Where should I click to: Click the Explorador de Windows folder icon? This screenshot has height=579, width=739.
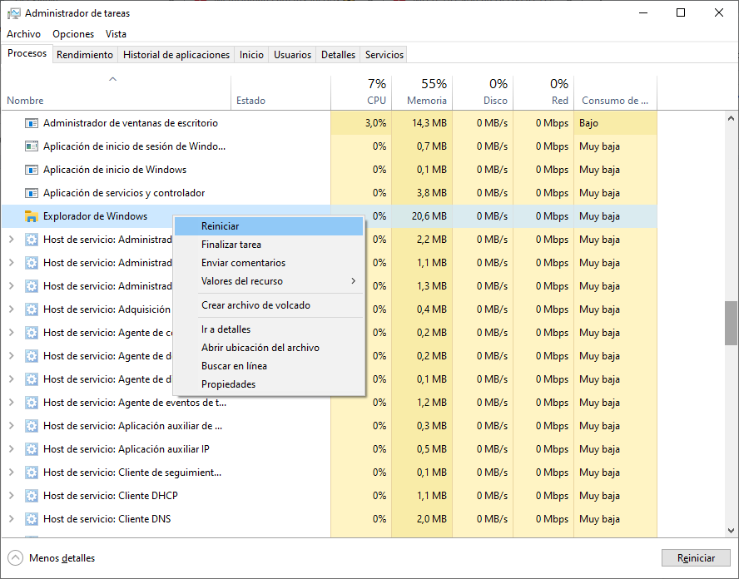(x=31, y=216)
